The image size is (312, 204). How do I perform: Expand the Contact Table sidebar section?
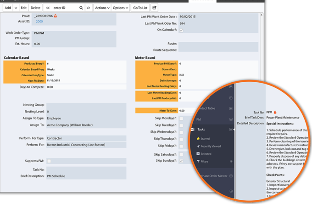pyautogui.click(x=231, y=108)
